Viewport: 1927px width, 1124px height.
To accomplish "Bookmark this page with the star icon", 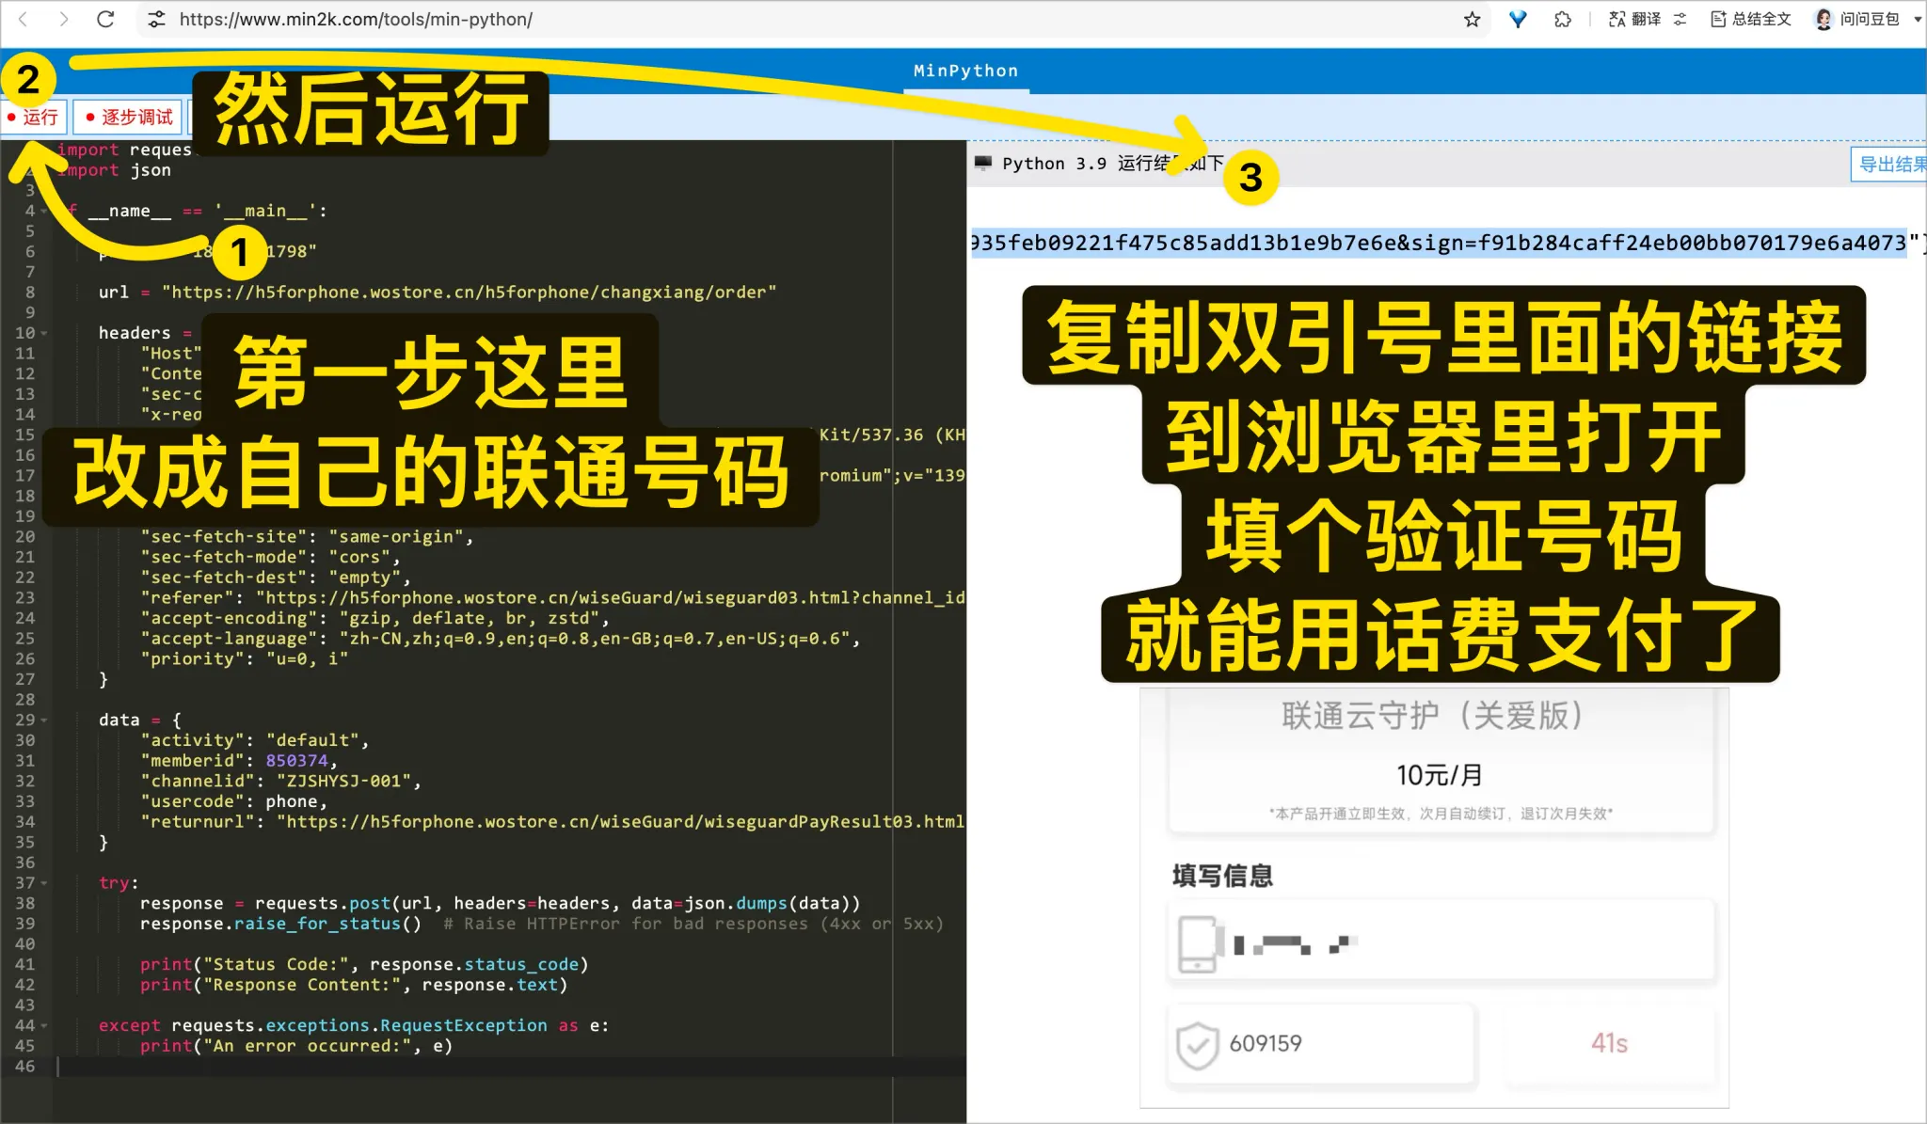I will [1473, 19].
